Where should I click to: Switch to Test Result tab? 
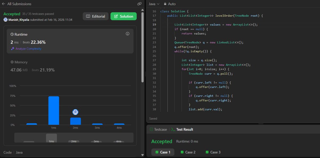(182, 129)
